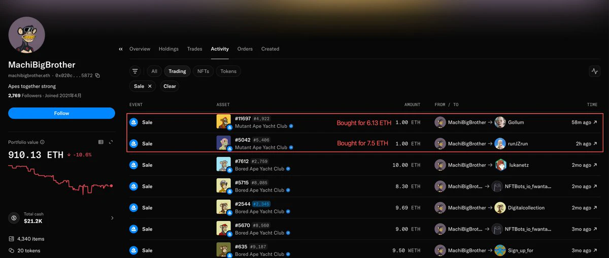Click the Clear filters button
The width and height of the screenshot is (609, 258).
(x=170, y=86)
